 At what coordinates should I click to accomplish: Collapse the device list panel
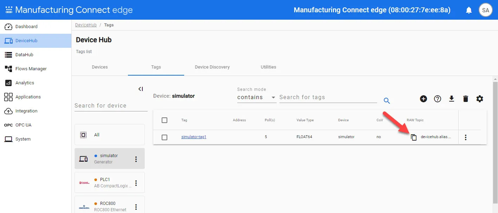pos(141,89)
